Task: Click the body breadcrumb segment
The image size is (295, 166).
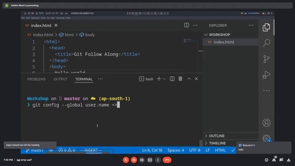Action: click(90, 35)
